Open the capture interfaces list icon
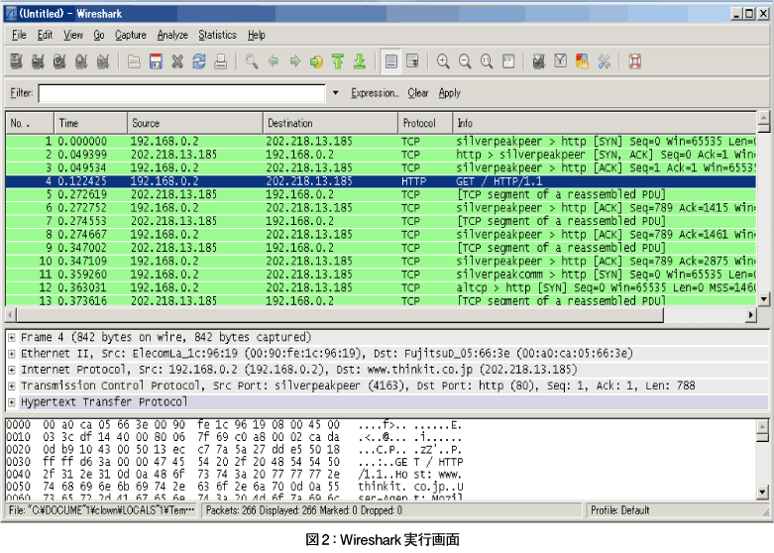This screenshot has height=553, width=774. (x=16, y=61)
